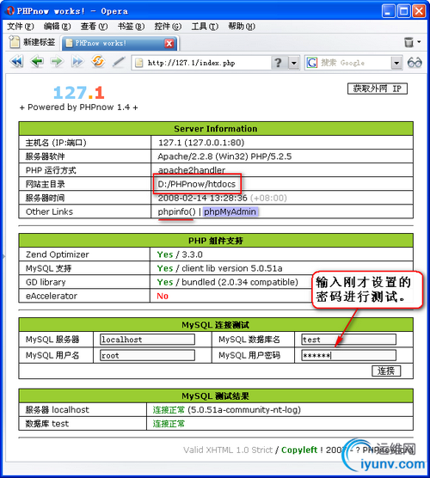Image resolution: width=430 pixels, height=478 pixels.
Task: Open the address bar dropdown arrow
Action: pos(293,63)
